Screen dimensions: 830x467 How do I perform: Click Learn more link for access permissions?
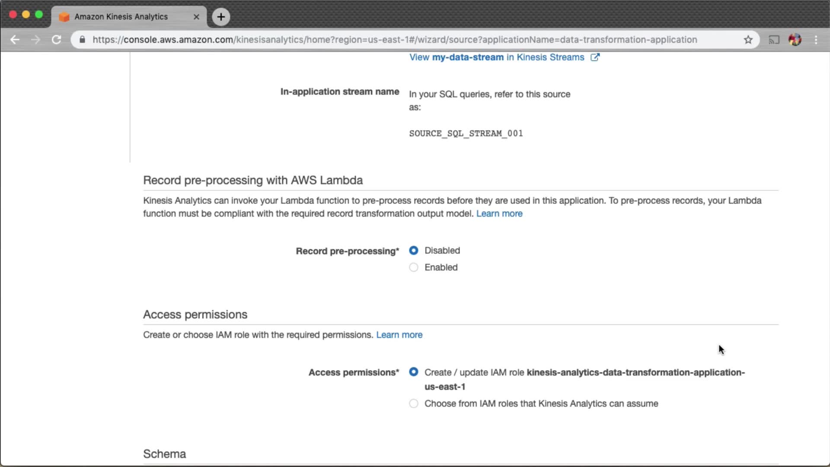click(x=399, y=335)
